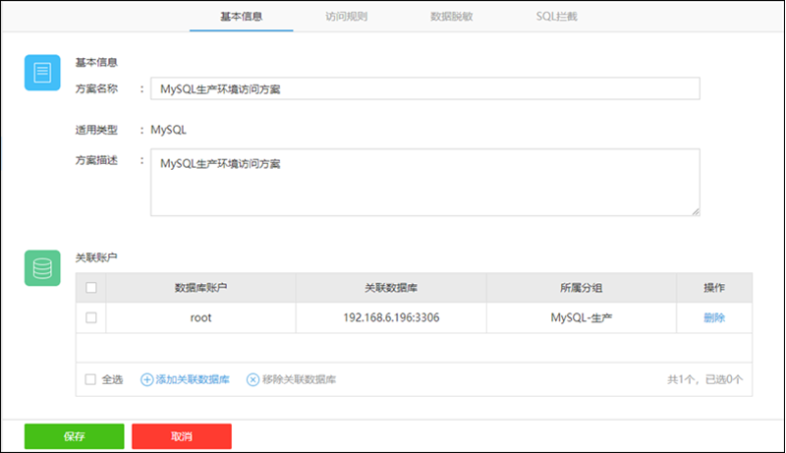Viewport: 786px width, 453px height.
Task: Check the root account row checkbox
Action: coord(91,317)
